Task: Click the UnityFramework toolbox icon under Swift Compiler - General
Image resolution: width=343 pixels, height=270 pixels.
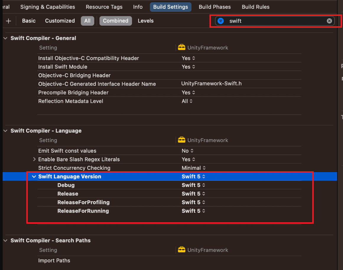Action: [182, 47]
